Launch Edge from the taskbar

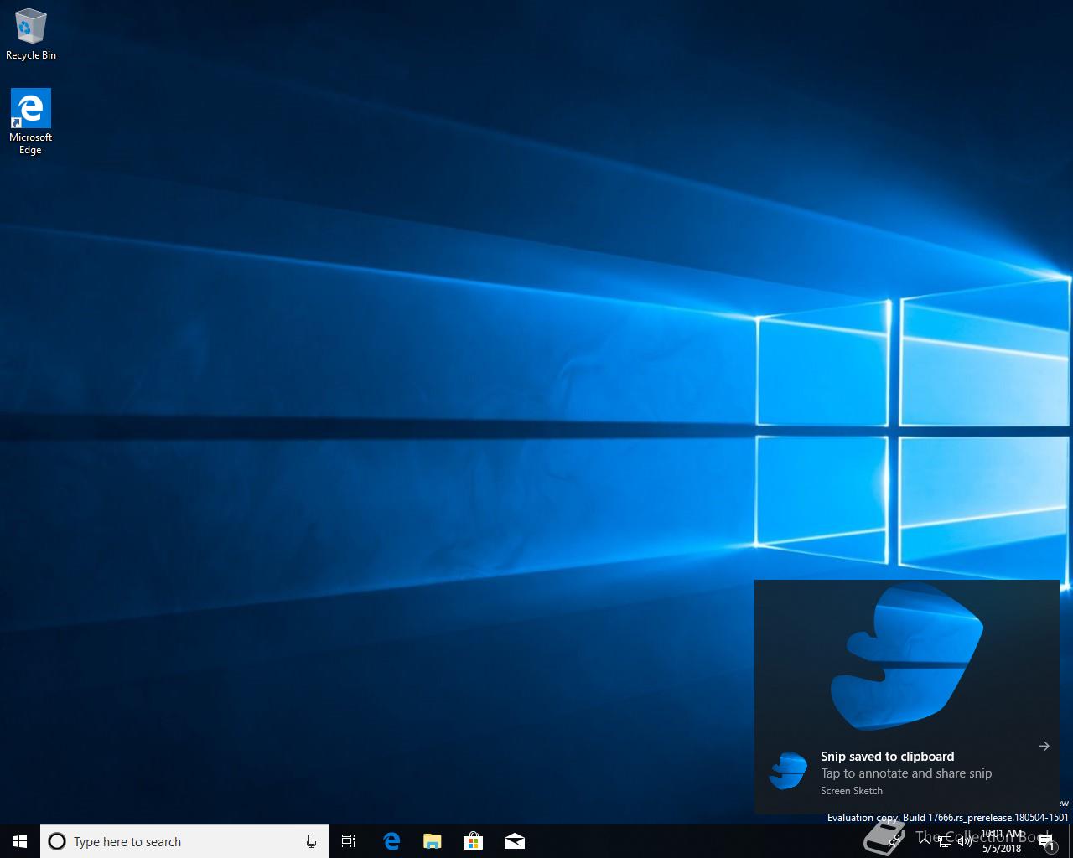coord(391,841)
